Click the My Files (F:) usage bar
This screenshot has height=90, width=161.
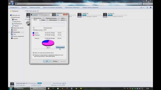117,15
